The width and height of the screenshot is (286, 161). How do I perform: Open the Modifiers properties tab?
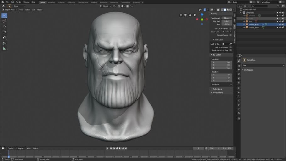[239, 92]
